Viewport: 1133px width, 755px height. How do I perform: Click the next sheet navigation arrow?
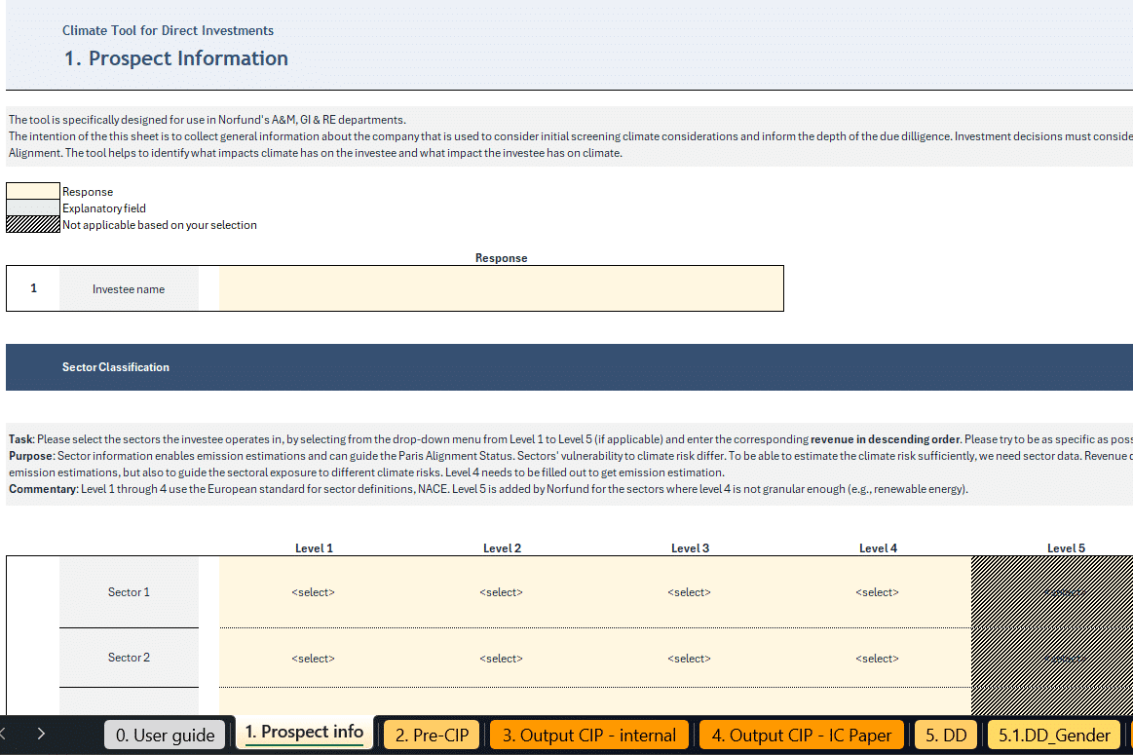[41, 734]
